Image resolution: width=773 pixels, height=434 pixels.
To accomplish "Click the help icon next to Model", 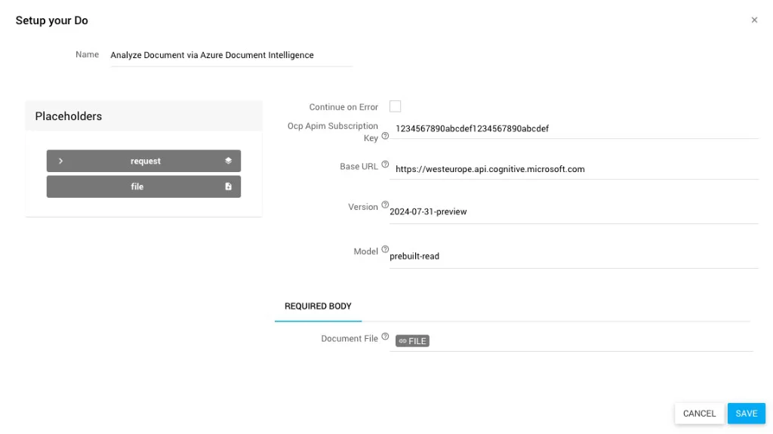I will 385,250.
